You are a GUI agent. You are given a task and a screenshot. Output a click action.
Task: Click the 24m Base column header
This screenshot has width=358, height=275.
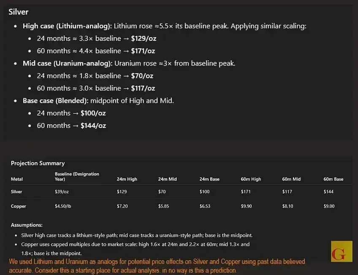pos(209,179)
